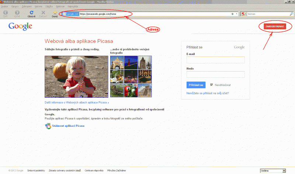
Task: Open the red parrot photo thumbnail
Action: coord(131,90)
